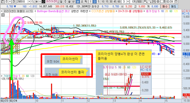Open the custom interval dropdown showing 3
The width and height of the screenshot is (190, 103).
[128, 2]
